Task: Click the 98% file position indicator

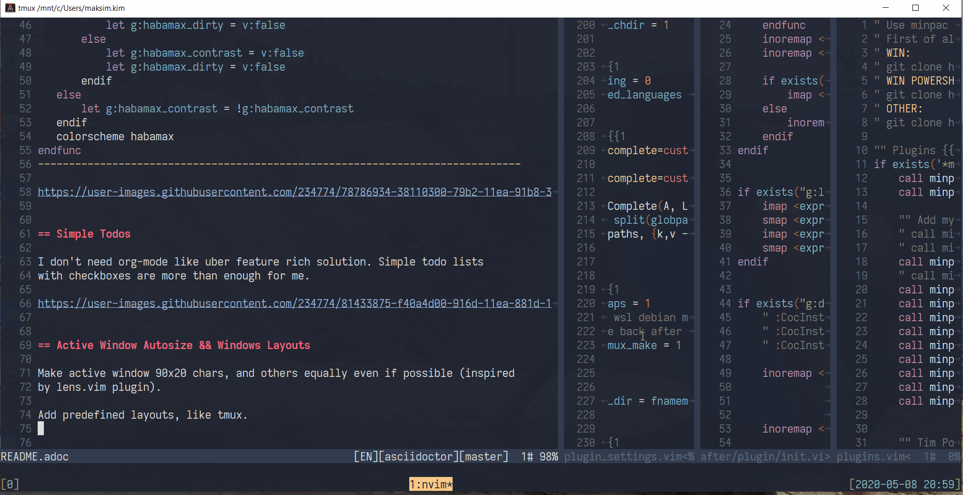Action: pos(549,456)
